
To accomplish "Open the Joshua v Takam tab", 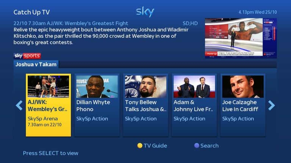I will (x=36, y=65).
